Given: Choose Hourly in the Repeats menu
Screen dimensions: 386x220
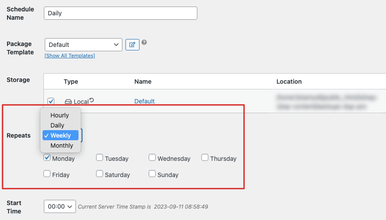Looking at the screenshot, I should [x=61, y=115].
